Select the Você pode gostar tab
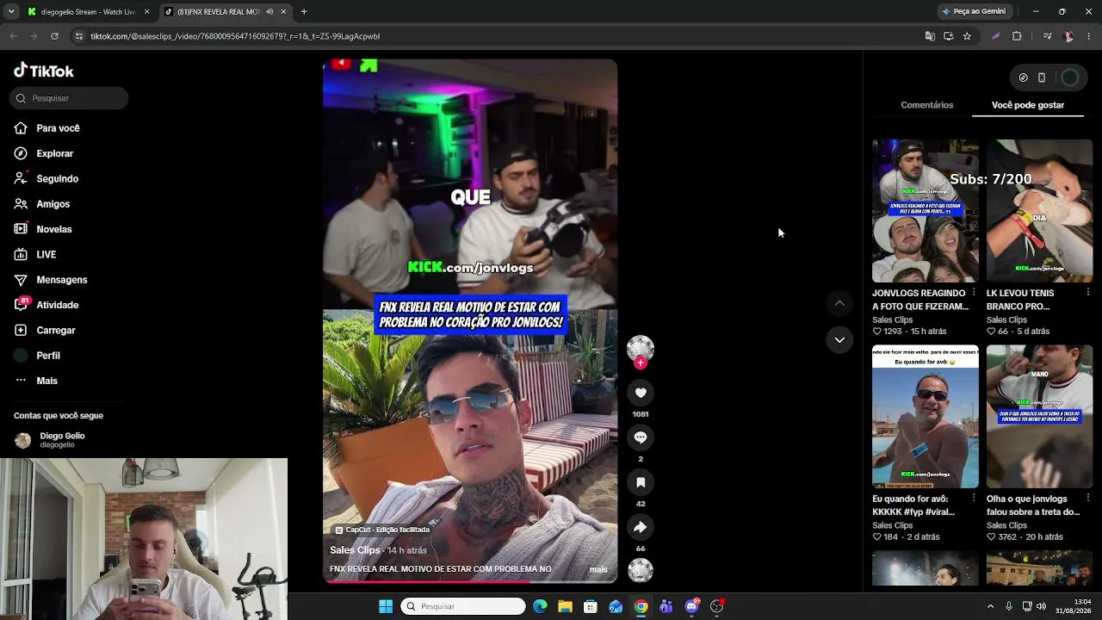The width and height of the screenshot is (1102, 620). (1028, 105)
